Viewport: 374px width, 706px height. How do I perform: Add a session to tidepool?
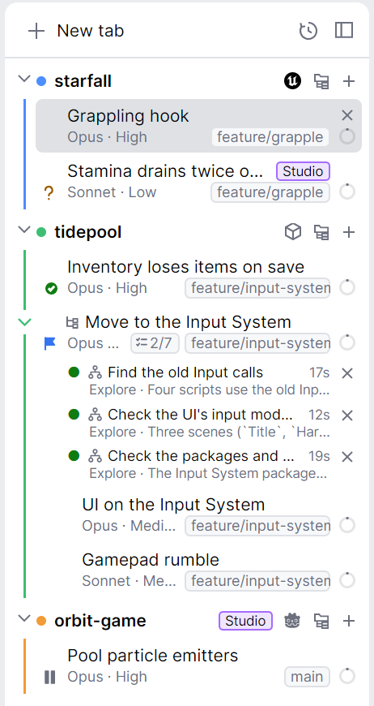[x=349, y=232]
